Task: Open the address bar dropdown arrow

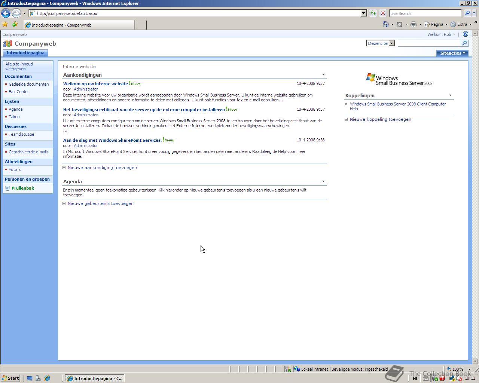Action: pos(363,13)
